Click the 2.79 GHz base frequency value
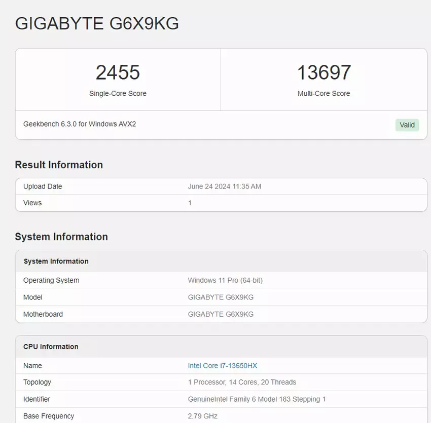This screenshot has height=423, width=431. [x=202, y=416]
